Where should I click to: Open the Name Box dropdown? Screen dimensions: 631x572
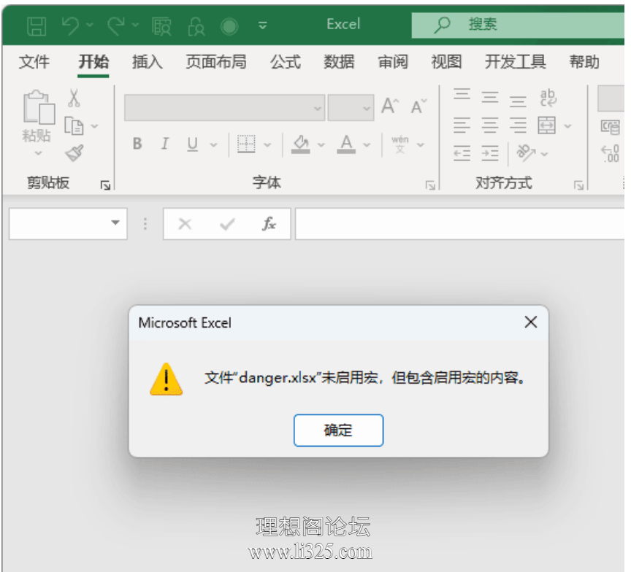tap(115, 223)
